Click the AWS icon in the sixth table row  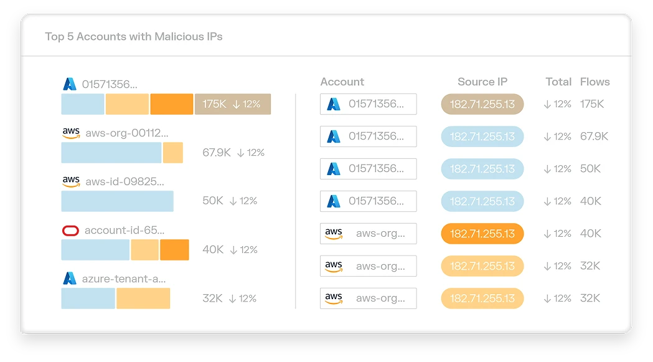[334, 266]
